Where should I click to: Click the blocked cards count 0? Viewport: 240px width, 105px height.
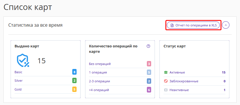[x=225, y=81]
